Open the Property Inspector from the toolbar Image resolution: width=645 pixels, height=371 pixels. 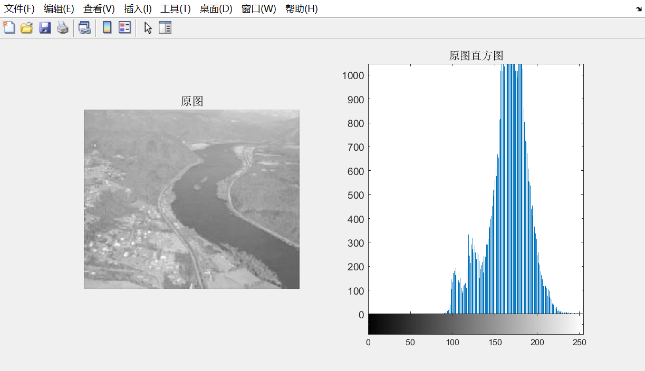point(166,28)
